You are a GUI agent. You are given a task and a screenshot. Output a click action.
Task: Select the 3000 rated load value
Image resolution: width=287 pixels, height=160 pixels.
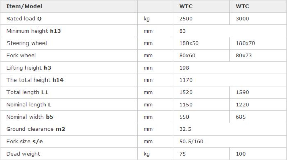[x=242, y=19]
